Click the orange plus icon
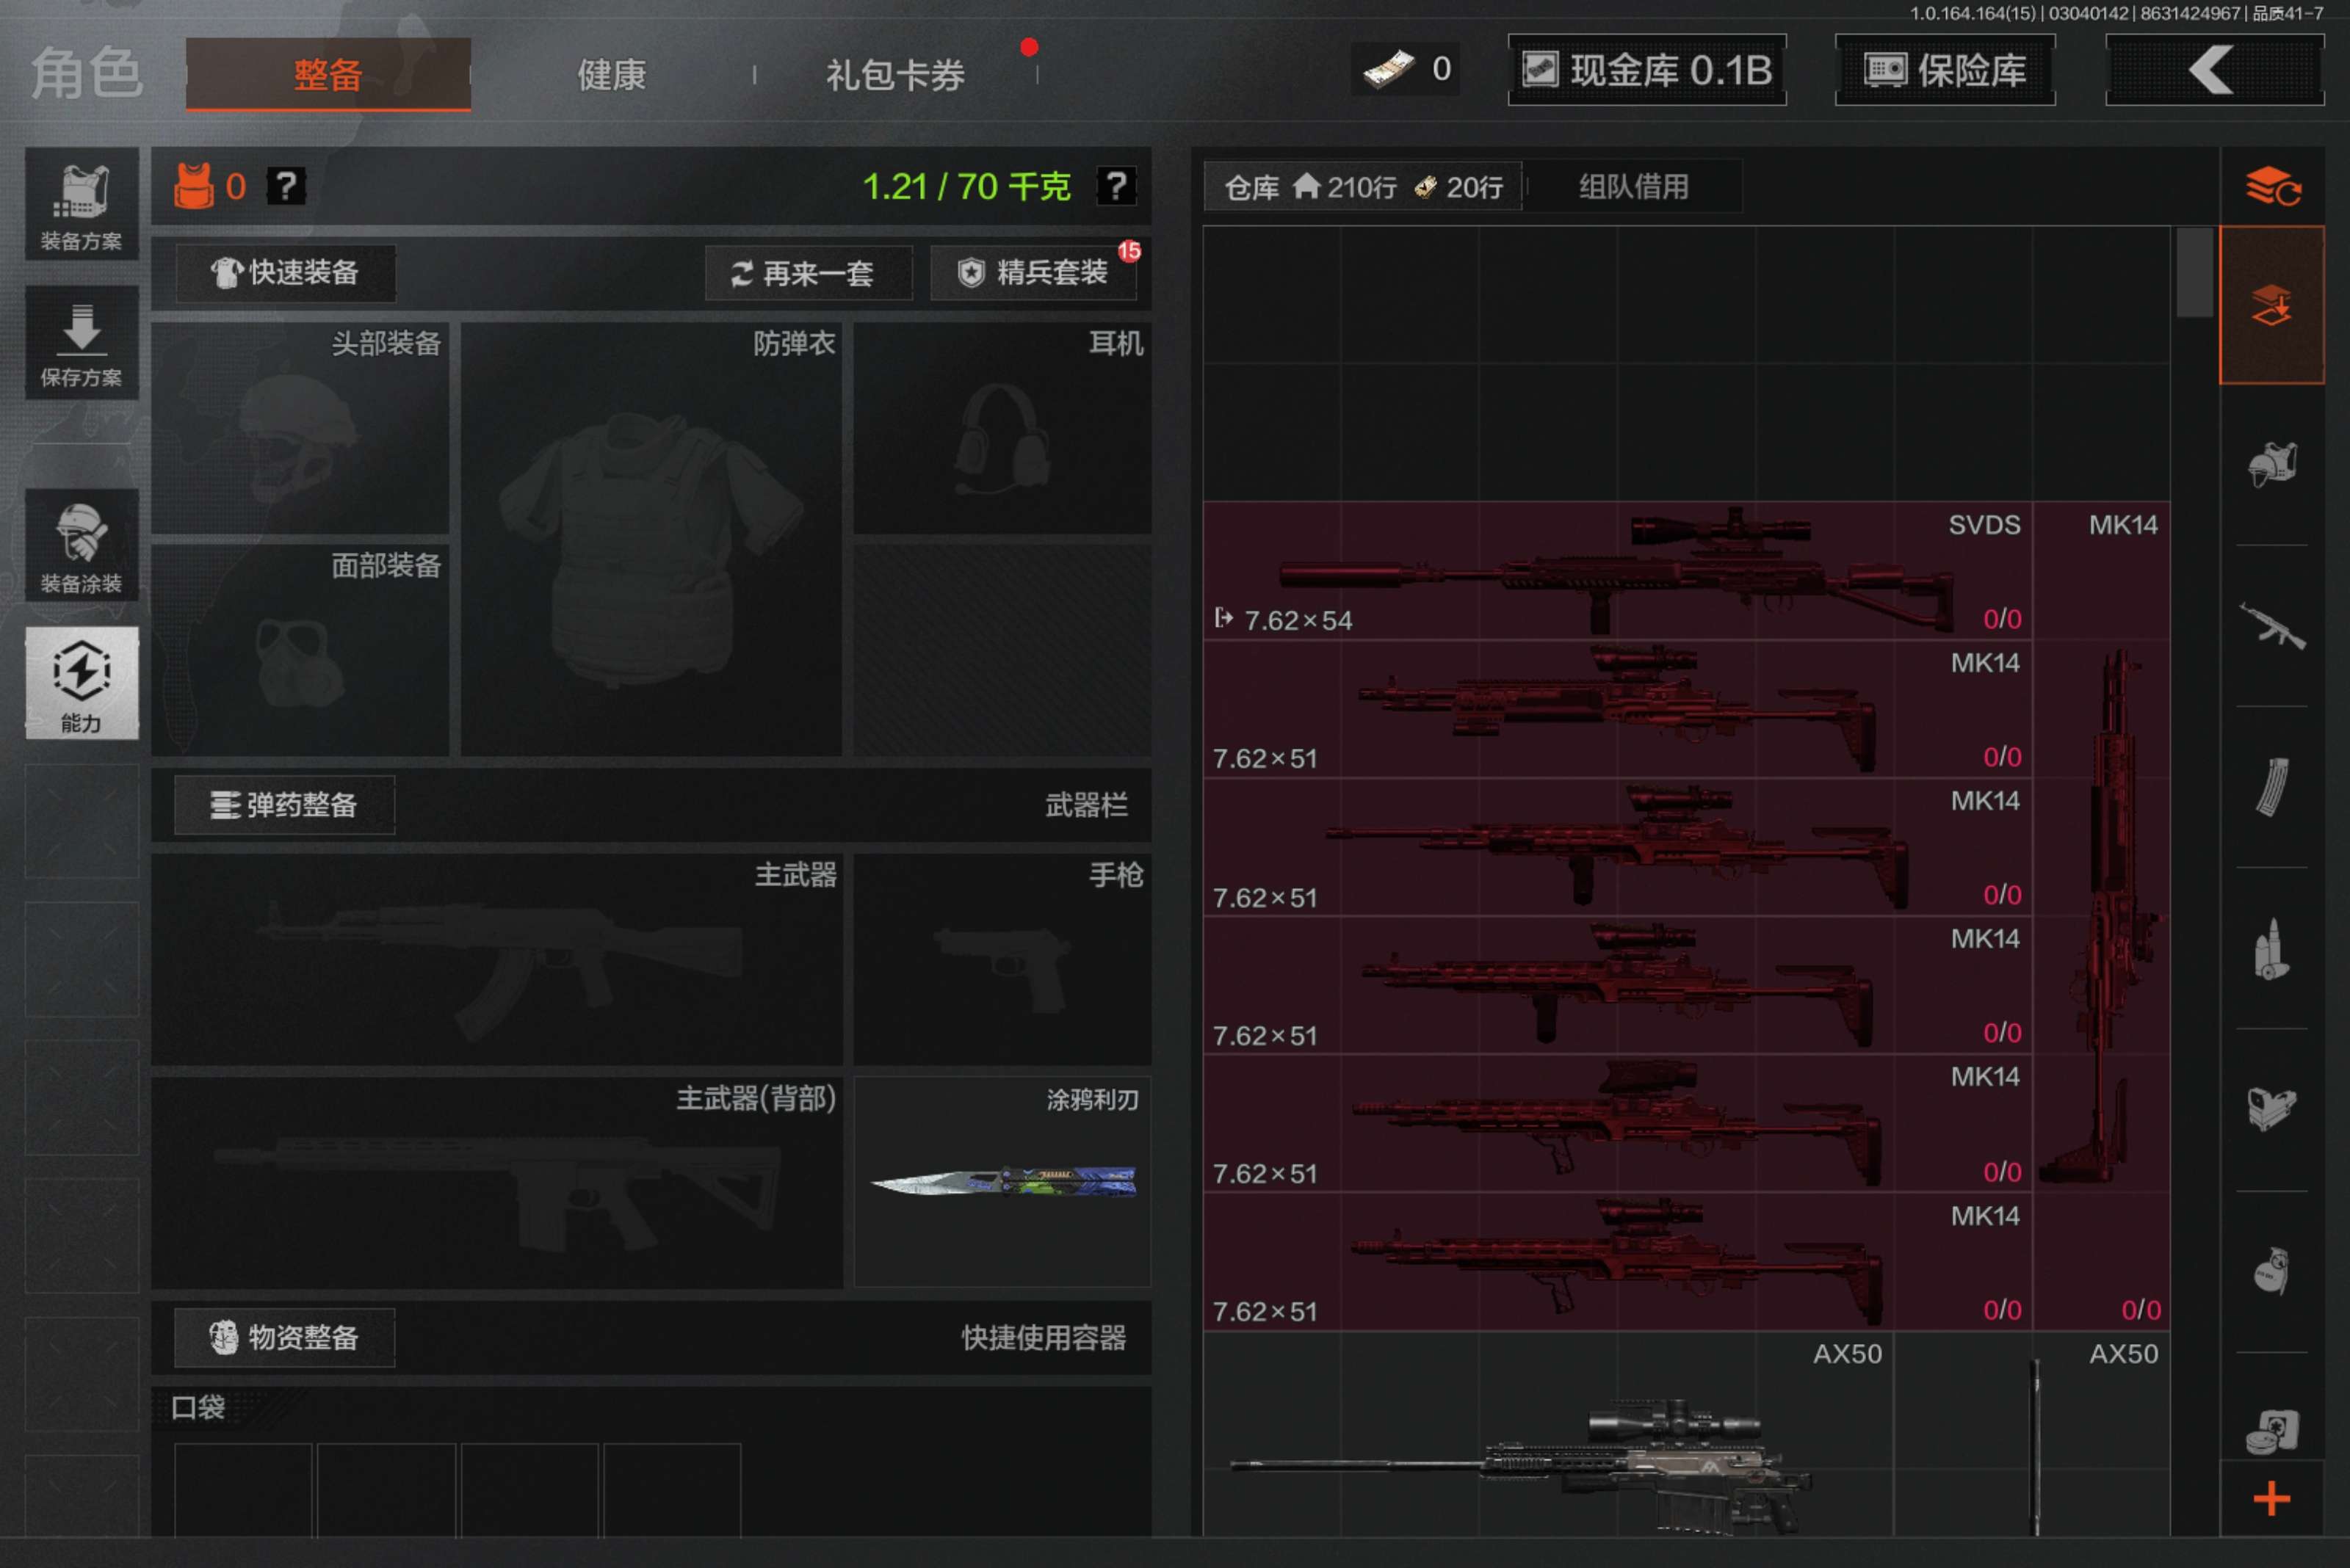Screen dimensions: 2350x1568 (2271, 1498)
